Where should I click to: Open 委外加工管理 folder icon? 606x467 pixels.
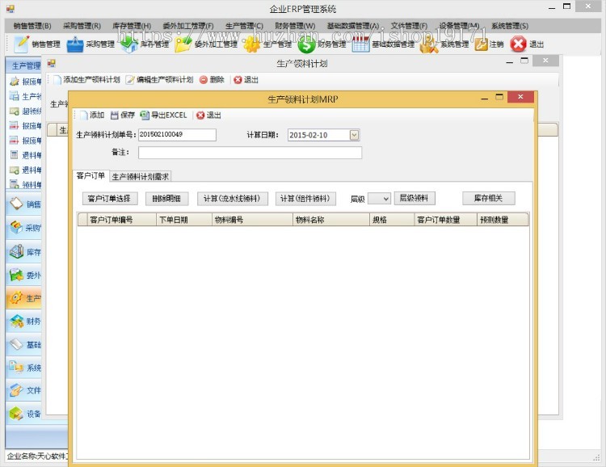coord(183,44)
